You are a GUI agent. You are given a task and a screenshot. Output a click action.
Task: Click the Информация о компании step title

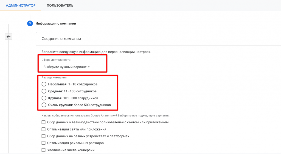tap(56, 24)
